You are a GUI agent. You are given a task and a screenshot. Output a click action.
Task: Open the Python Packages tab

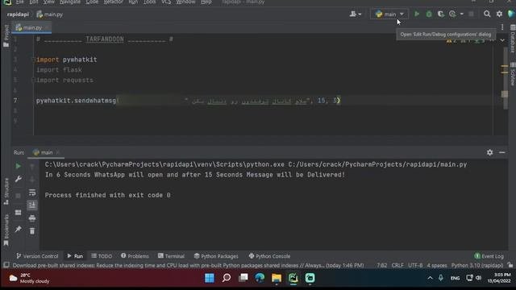(216, 256)
